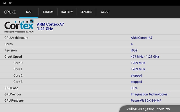Tap the image notification icon in status bar

click(x=4, y=3)
